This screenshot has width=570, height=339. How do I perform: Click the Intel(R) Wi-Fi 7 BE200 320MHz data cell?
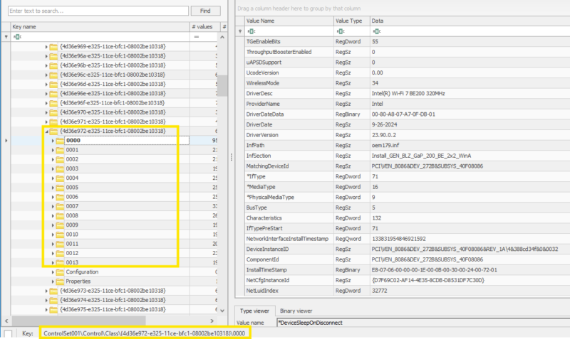(470, 94)
